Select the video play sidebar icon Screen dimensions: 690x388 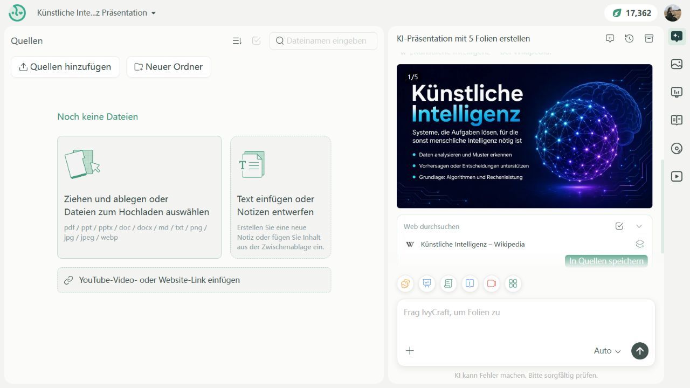[677, 176]
